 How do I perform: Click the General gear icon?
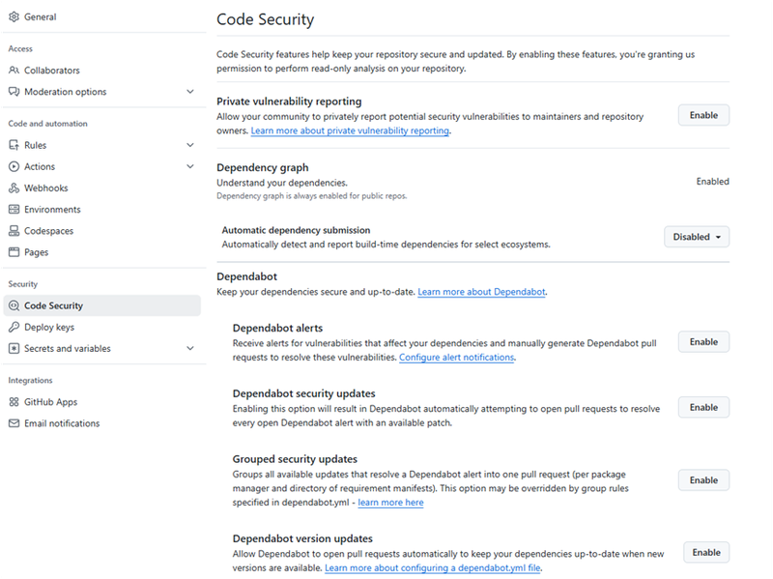(x=14, y=17)
